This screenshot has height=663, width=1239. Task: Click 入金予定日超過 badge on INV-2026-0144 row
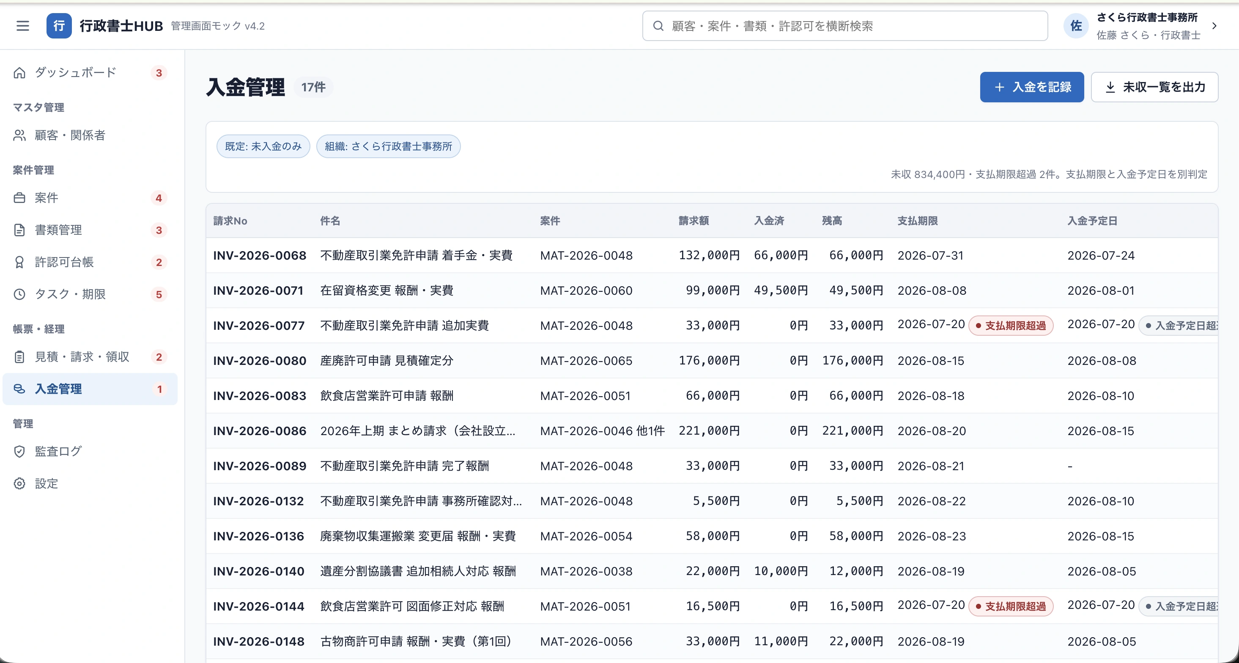coord(1179,606)
